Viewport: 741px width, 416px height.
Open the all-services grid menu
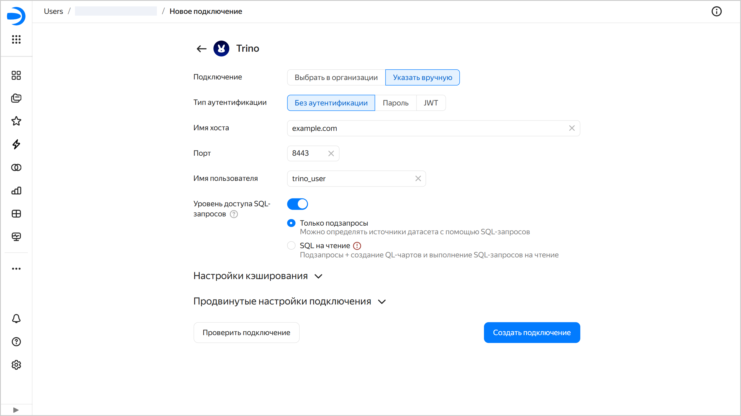(x=16, y=39)
